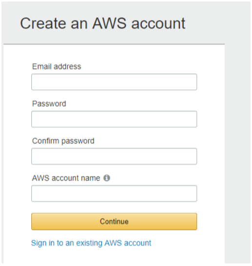
Task: Click the word Continue on the yellow button
Action: [x=114, y=222]
